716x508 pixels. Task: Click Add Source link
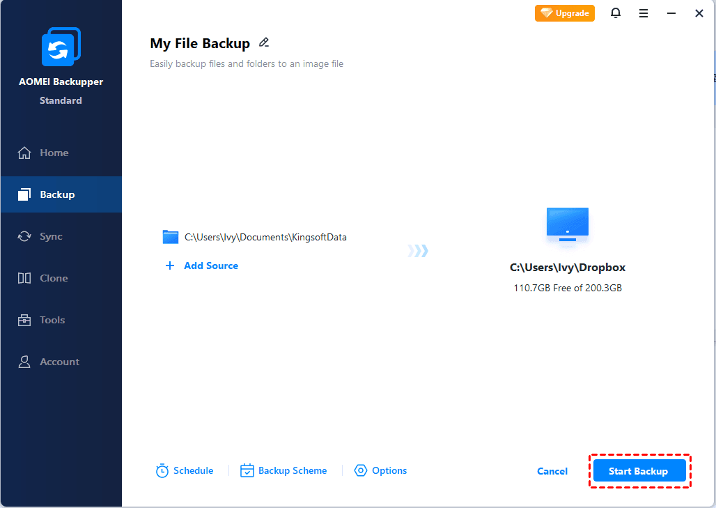211,265
